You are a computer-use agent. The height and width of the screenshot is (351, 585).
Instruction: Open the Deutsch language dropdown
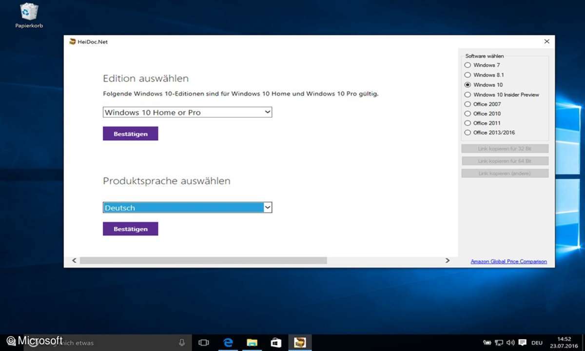(187, 208)
